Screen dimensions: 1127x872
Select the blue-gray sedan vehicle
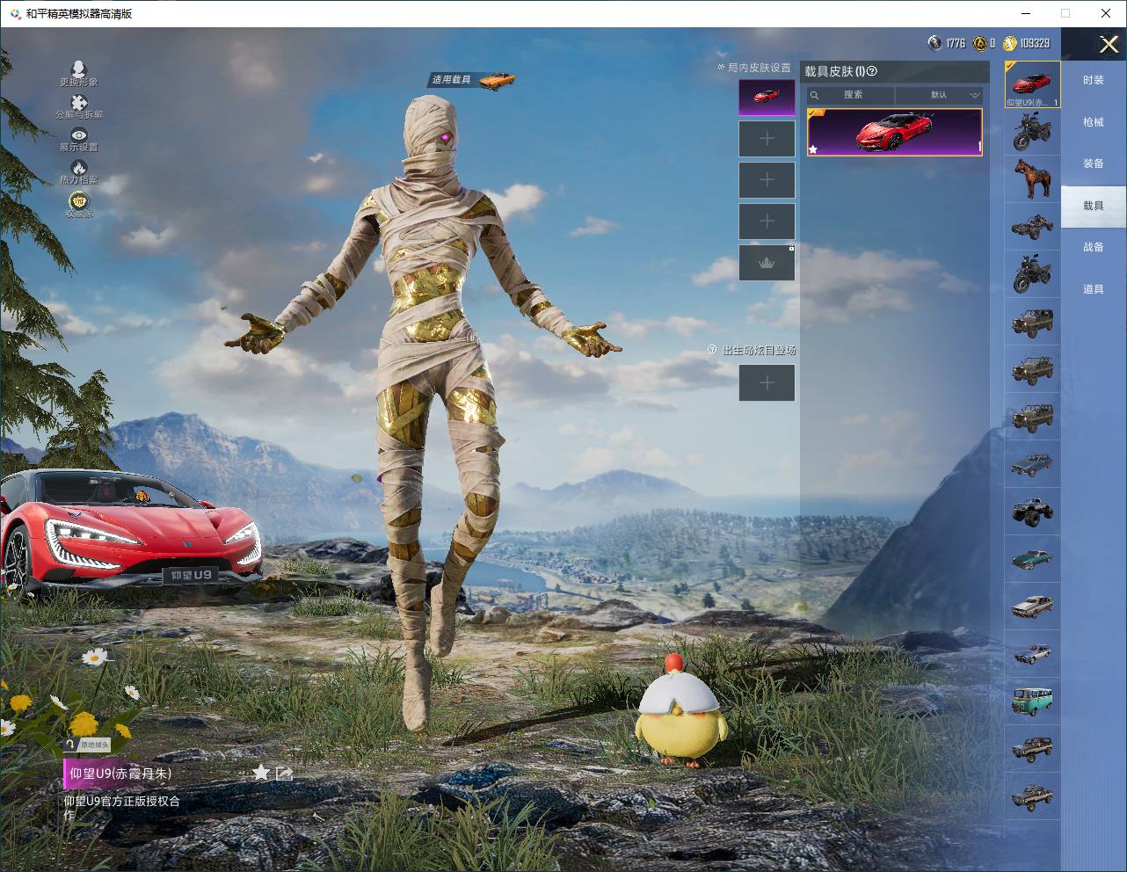tap(1032, 464)
